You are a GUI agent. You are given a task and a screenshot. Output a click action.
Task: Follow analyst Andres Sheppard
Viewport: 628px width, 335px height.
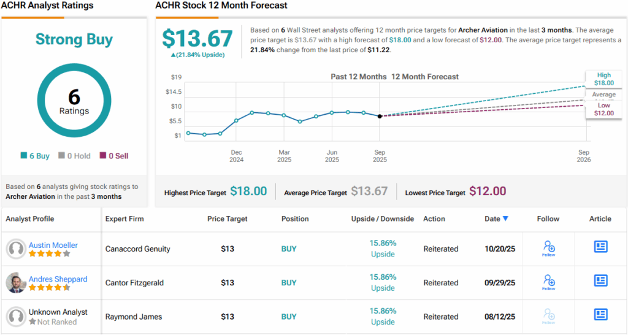(x=549, y=282)
